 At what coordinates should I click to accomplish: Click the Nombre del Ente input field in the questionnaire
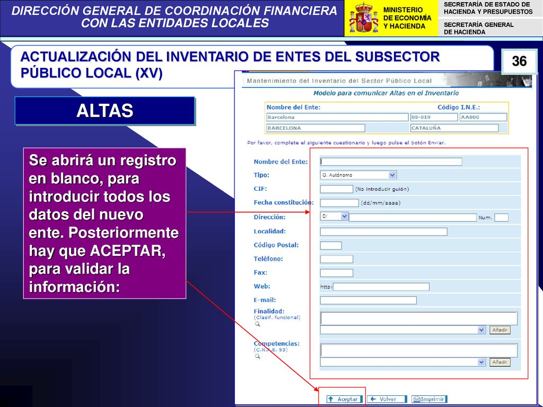(391, 162)
